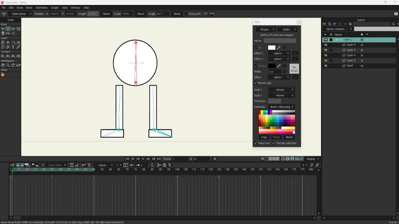Image resolution: width=399 pixels, height=224 pixels.
Task: Click the Copy button in Style panel
Action: [x=264, y=137]
